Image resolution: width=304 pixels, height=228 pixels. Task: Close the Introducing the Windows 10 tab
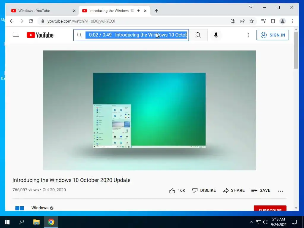click(145, 11)
